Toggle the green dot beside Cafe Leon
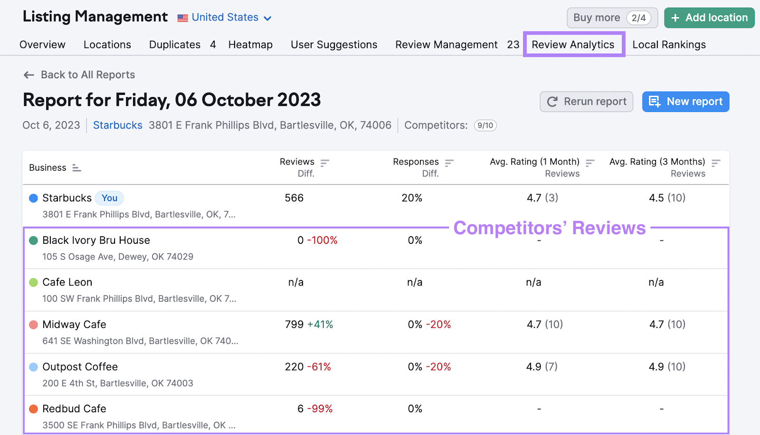Screen dimensions: 760x435 33,282
